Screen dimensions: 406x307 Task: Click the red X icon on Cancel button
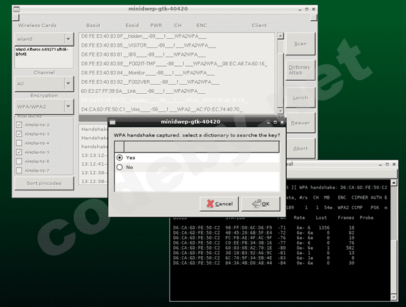point(209,204)
